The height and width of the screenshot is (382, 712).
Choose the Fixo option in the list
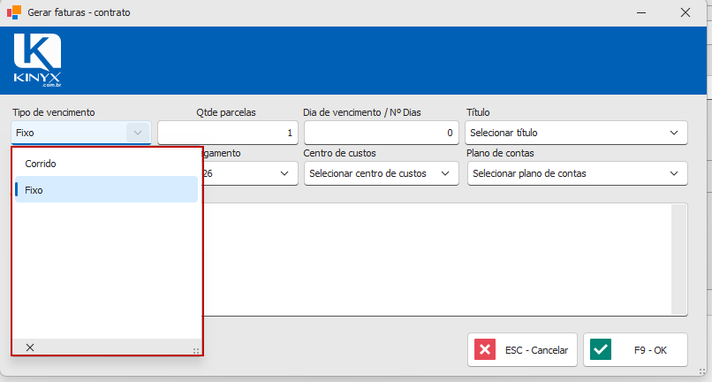click(106, 189)
